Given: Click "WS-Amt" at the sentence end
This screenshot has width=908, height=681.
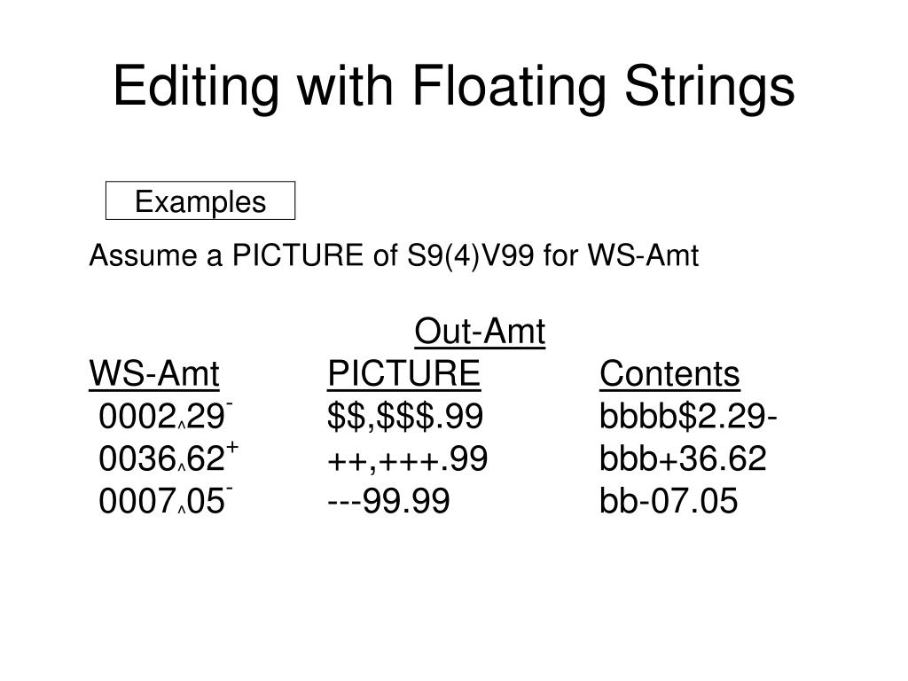Looking at the screenshot, I should [644, 256].
